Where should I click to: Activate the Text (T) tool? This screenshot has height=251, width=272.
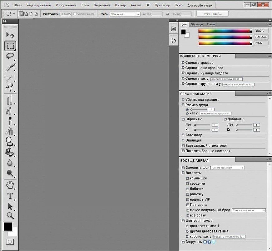(x=10, y=196)
